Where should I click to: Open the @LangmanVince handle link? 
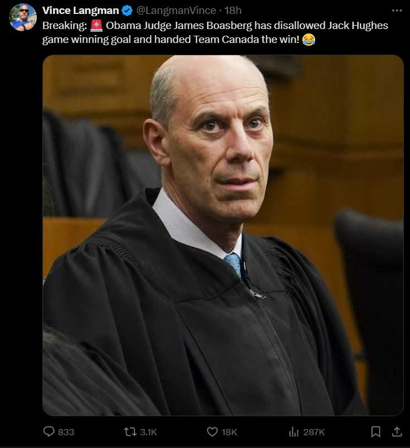pos(176,11)
